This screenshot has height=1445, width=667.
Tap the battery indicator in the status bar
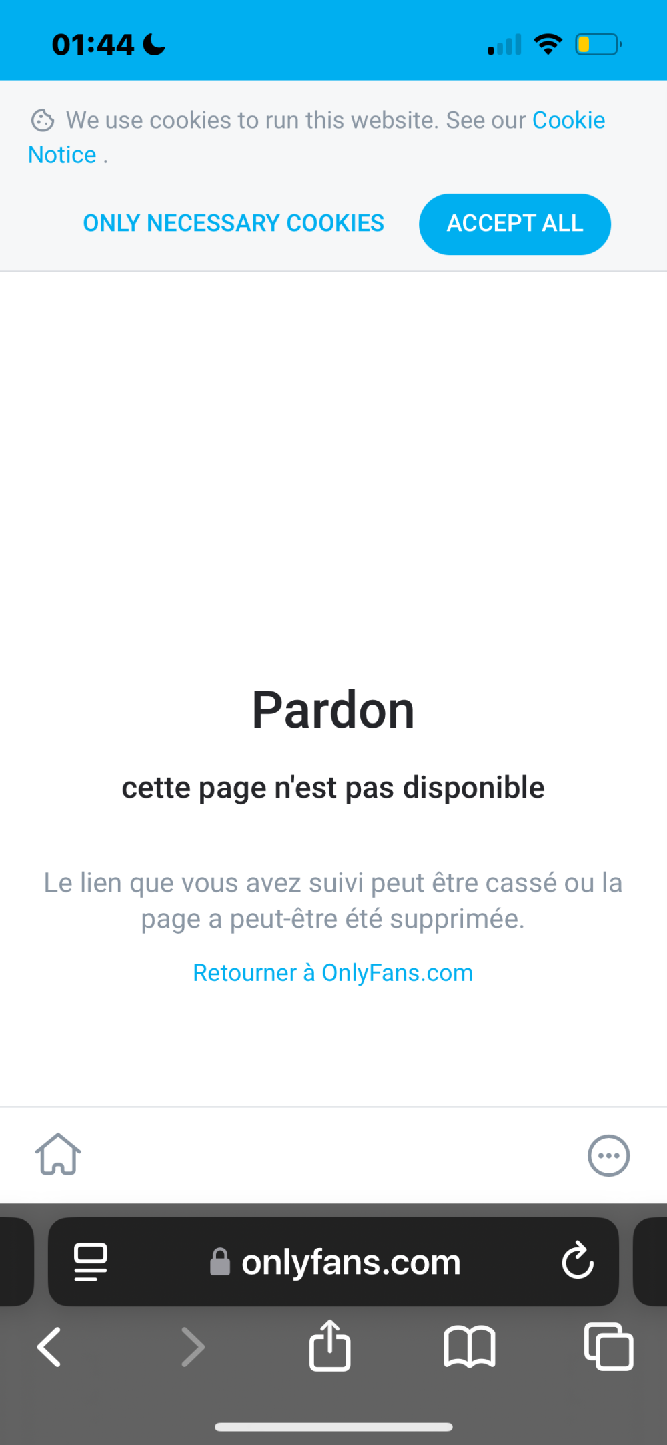(x=598, y=45)
